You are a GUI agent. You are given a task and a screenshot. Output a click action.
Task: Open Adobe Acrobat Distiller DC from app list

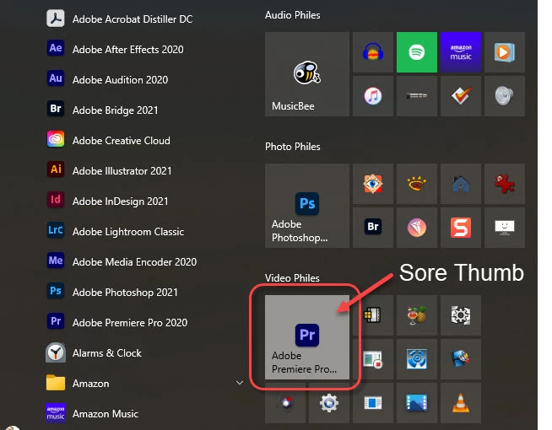tap(120, 19)
